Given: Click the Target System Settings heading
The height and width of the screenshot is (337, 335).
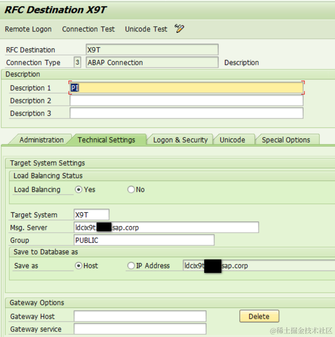Looking at the screenshot, I should coord(47,163).
